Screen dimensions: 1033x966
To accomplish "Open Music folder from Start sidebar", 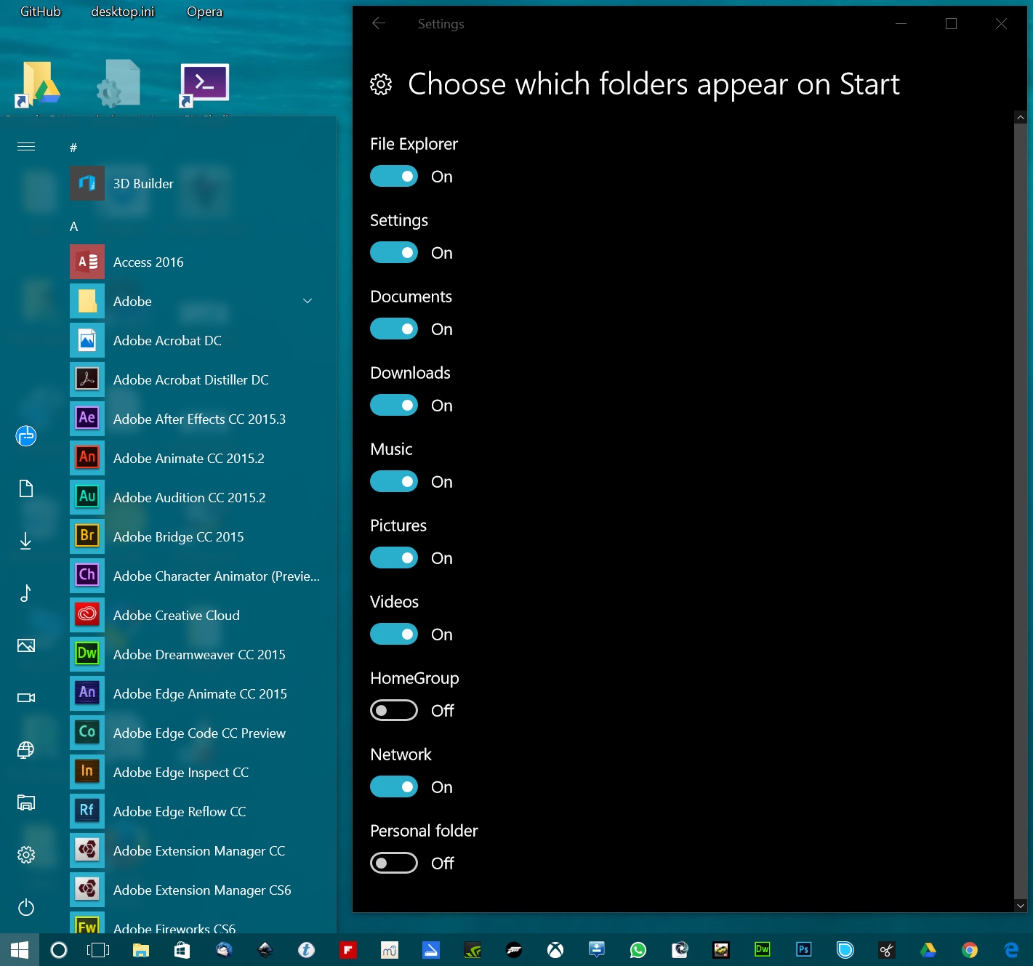I will [26, 593].
